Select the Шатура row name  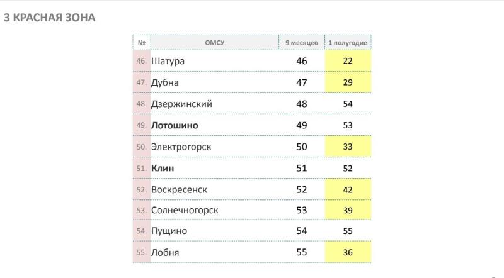[x=168, y=61]
